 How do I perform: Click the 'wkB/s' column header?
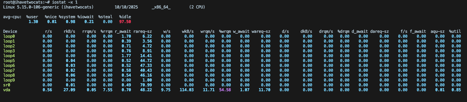click(188, 32)
